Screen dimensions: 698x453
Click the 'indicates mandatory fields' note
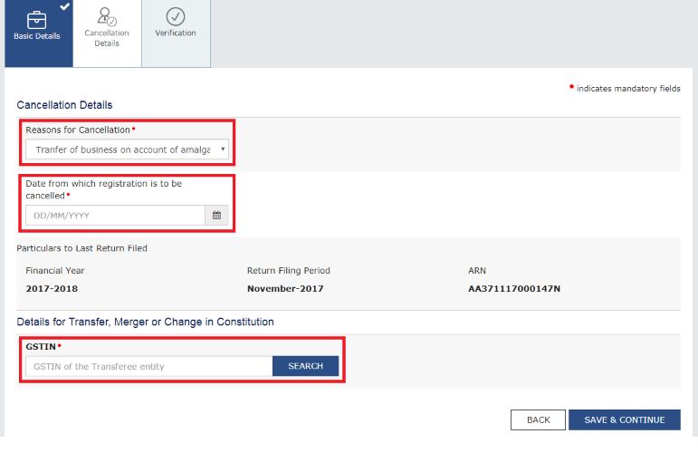tap(627, 88)
